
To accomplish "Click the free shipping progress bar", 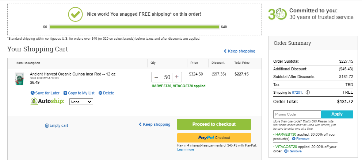I will [134, 27].
